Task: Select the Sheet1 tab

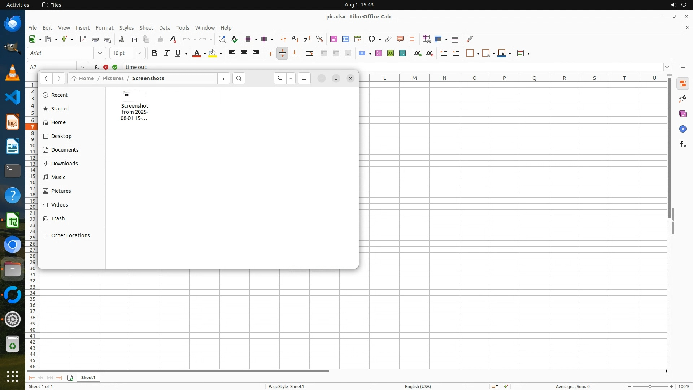Action: tap(88, 377)
